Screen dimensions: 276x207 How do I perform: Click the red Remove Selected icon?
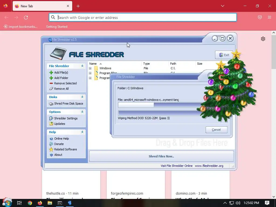coord(51,83)
